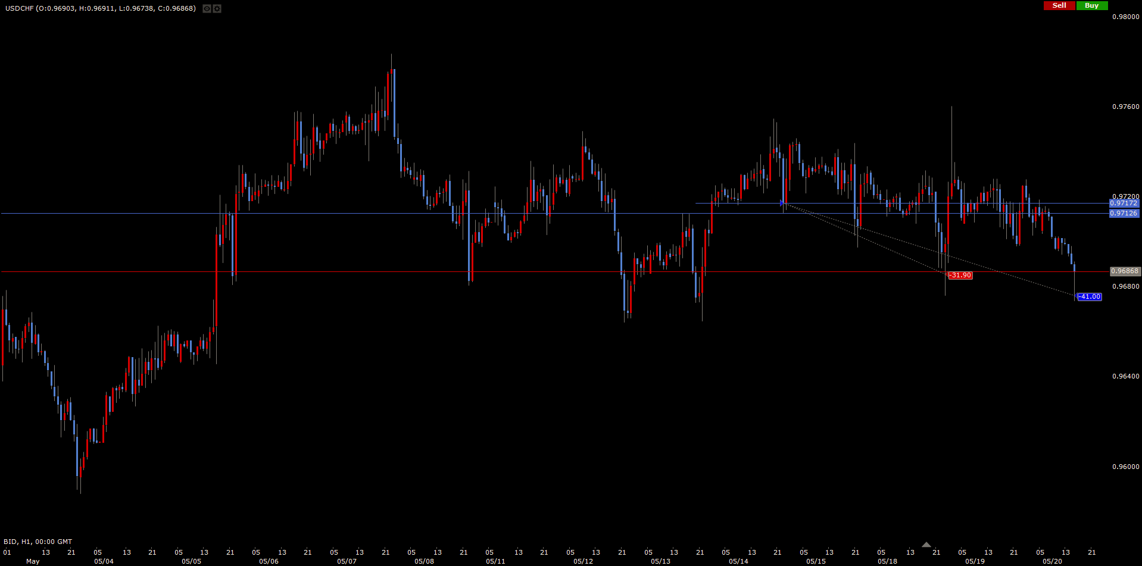Click the 0.98000 price axis label
Viewport: 1142px width, 566px height.
pyautogui.click(x=1125, y=17)
